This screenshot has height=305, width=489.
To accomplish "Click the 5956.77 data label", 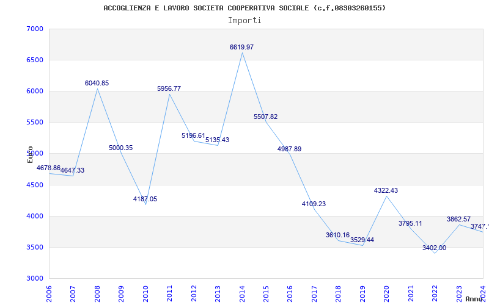I will [169, 88].
